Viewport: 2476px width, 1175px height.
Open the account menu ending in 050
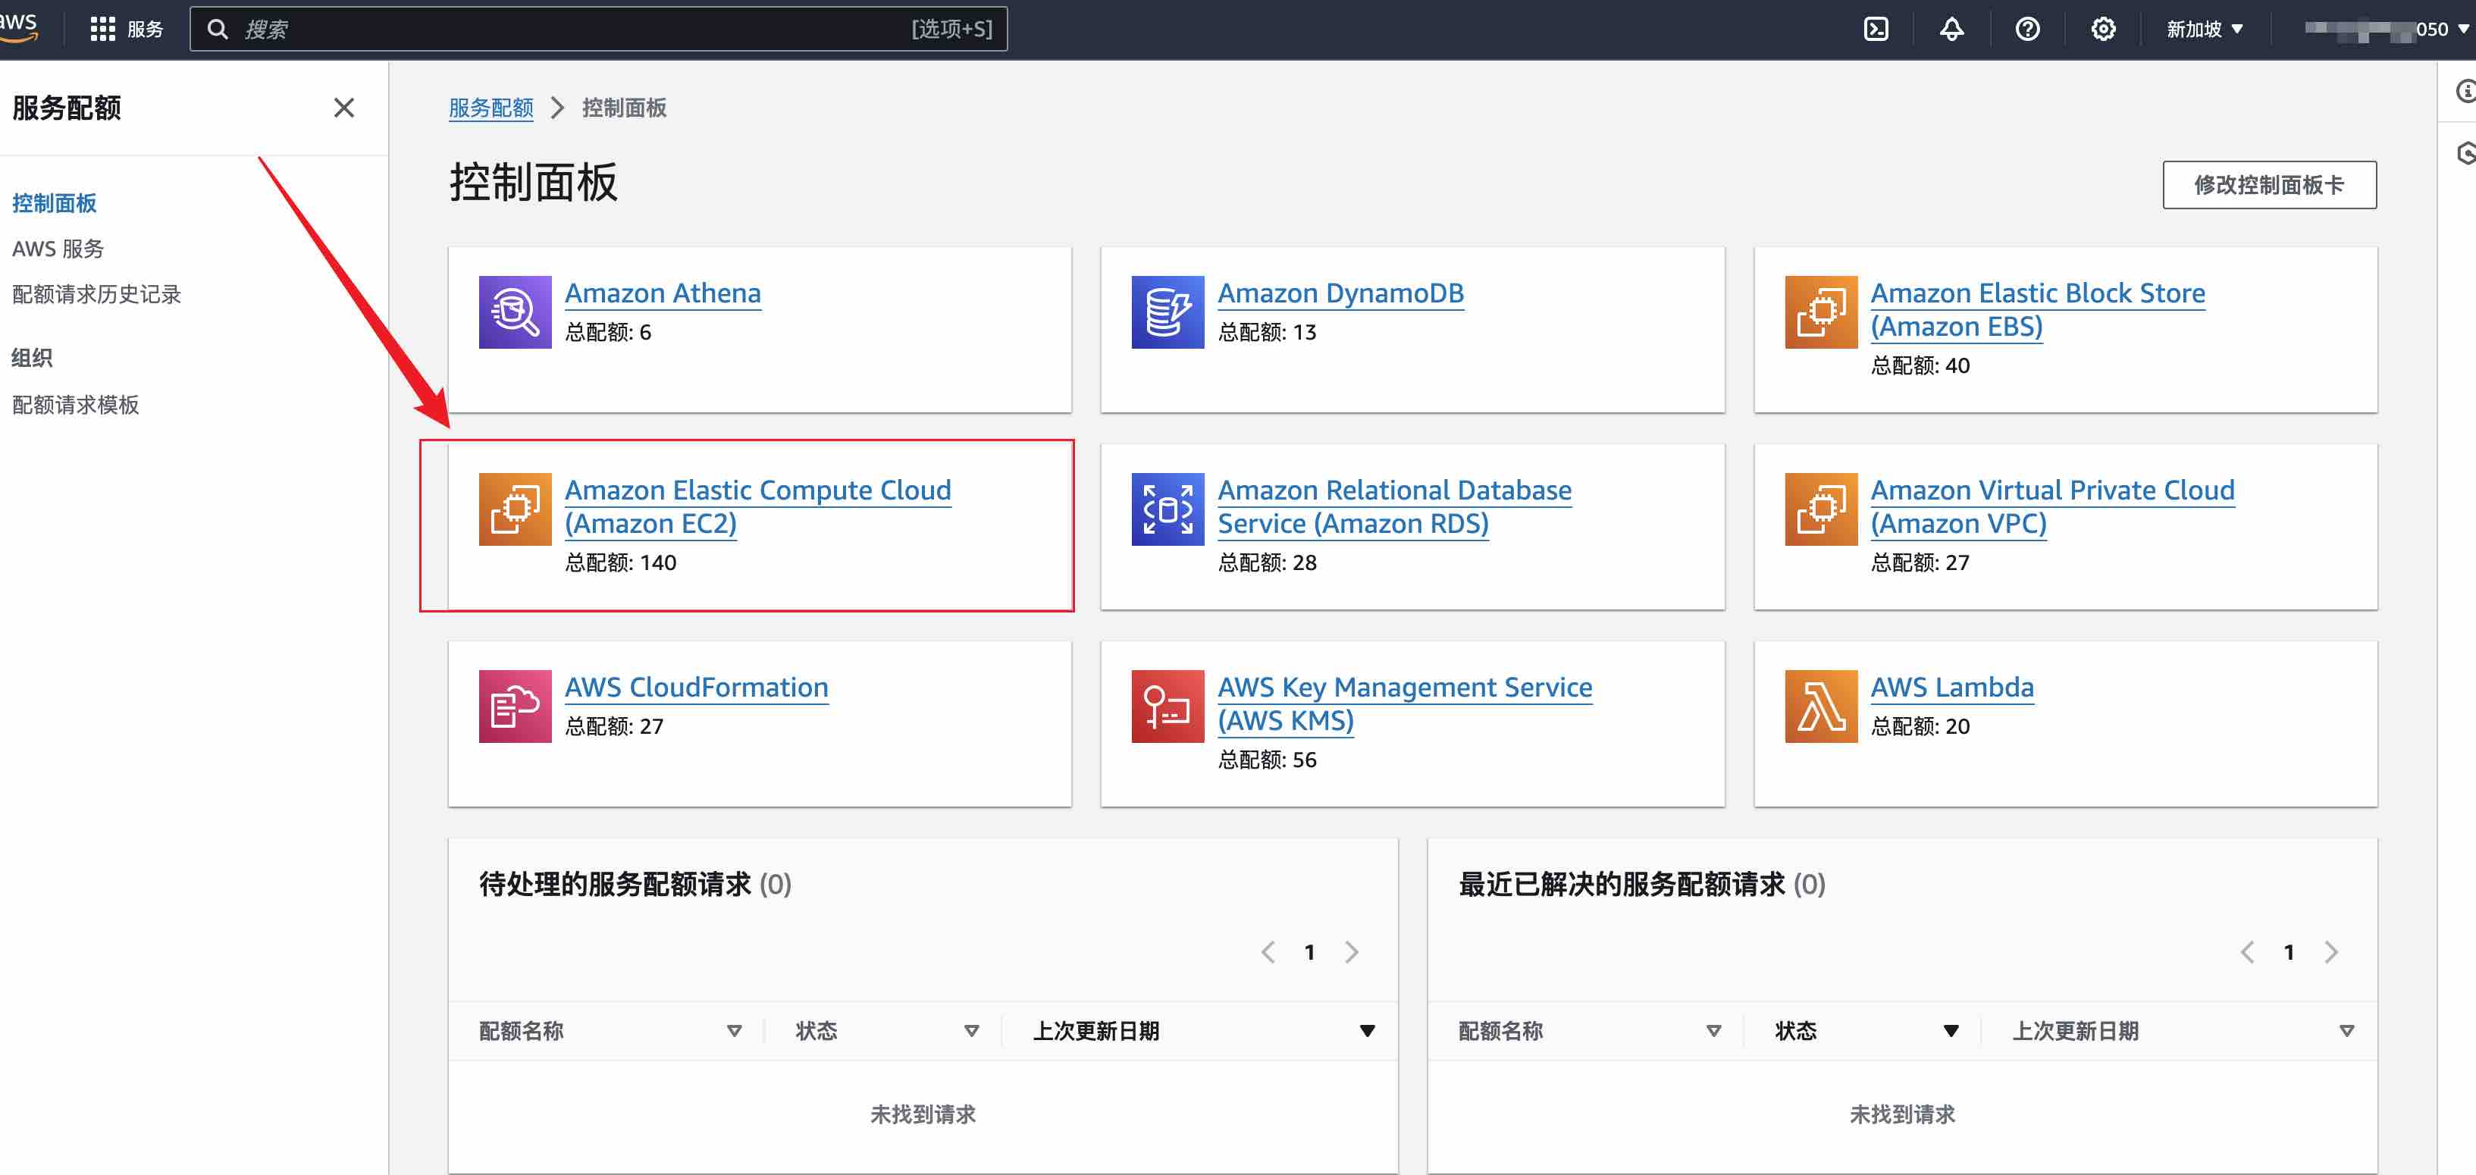coord(2387,29)
